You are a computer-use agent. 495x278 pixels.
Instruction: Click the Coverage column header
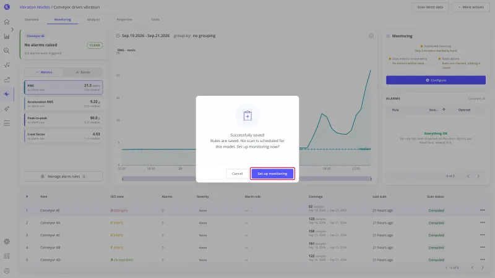click(316, 196)
